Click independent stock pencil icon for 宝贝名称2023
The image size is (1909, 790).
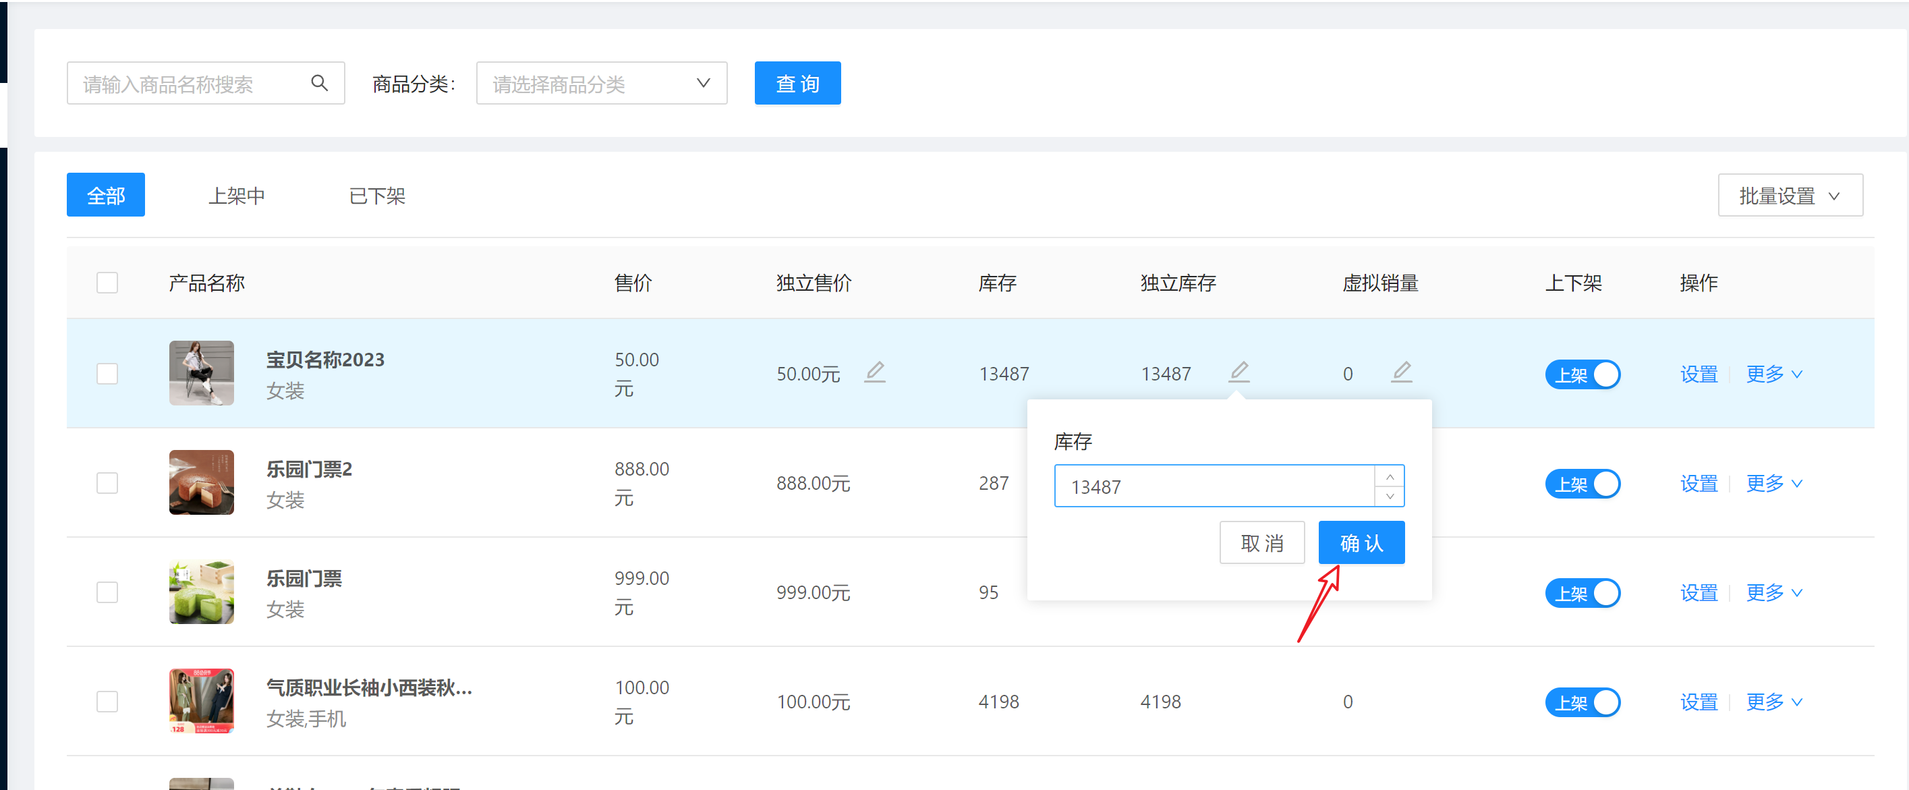pos(1239,371)
